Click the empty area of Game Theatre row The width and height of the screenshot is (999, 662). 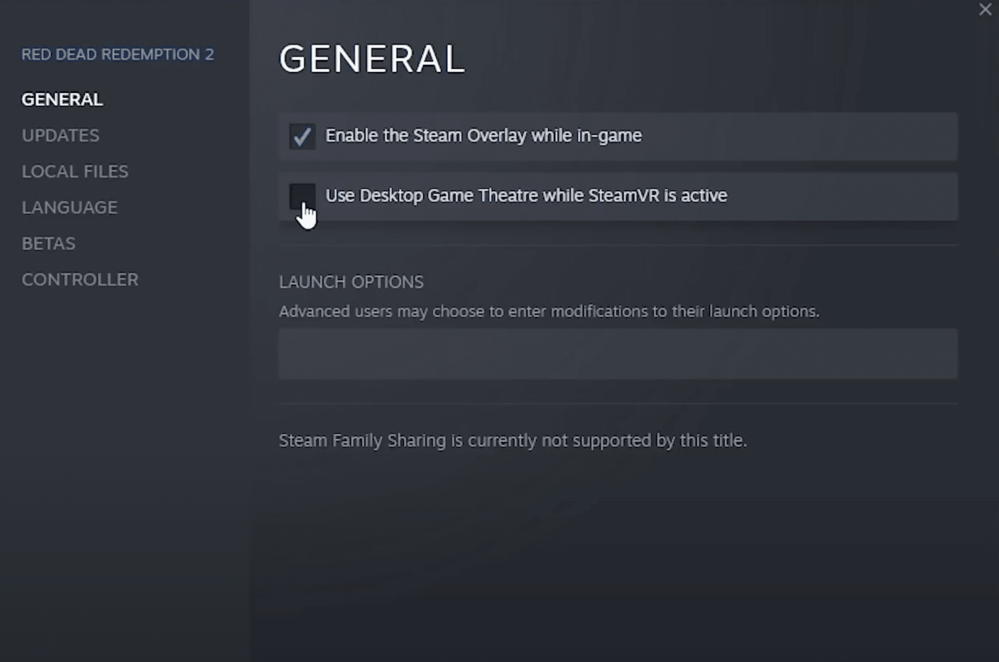pos(842,196)
